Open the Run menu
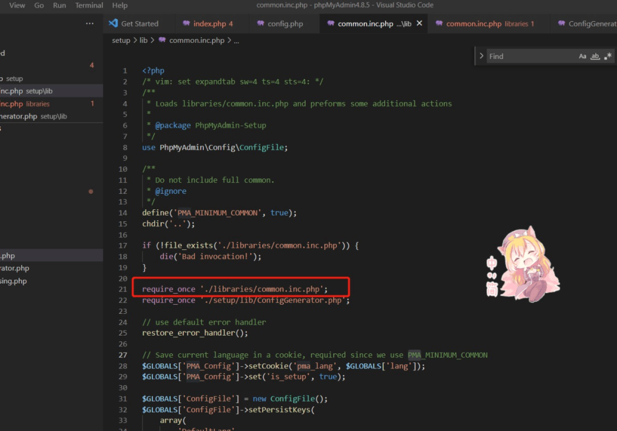Screen dimensions: 617x431 pyautogui.click(x=59, y=6)
